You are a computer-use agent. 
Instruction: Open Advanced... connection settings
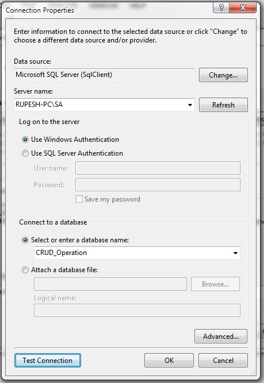(221, 336)
